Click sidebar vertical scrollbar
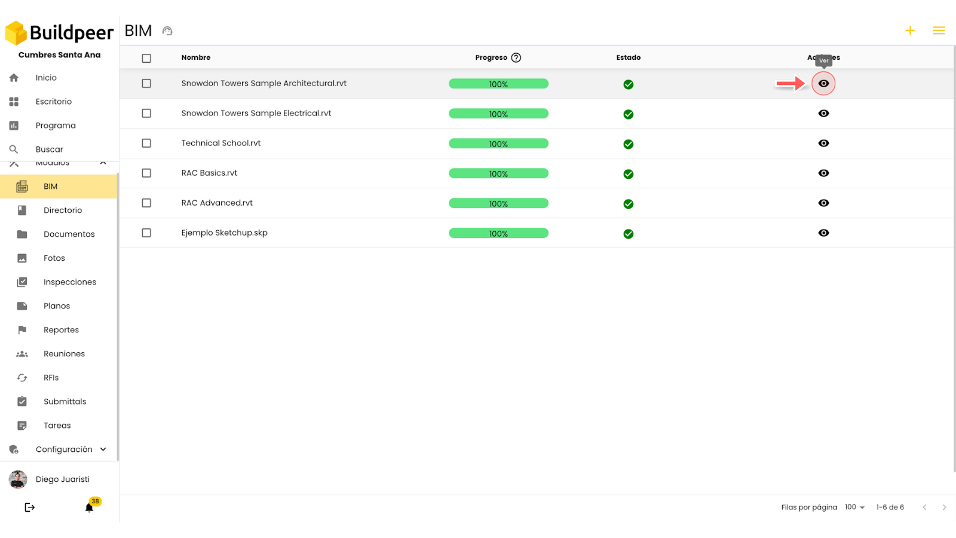The image size is (956, 538). click(118, 317)
